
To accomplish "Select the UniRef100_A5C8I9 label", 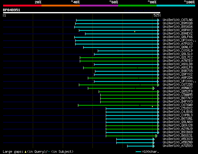I will click(x=178, y=139).
